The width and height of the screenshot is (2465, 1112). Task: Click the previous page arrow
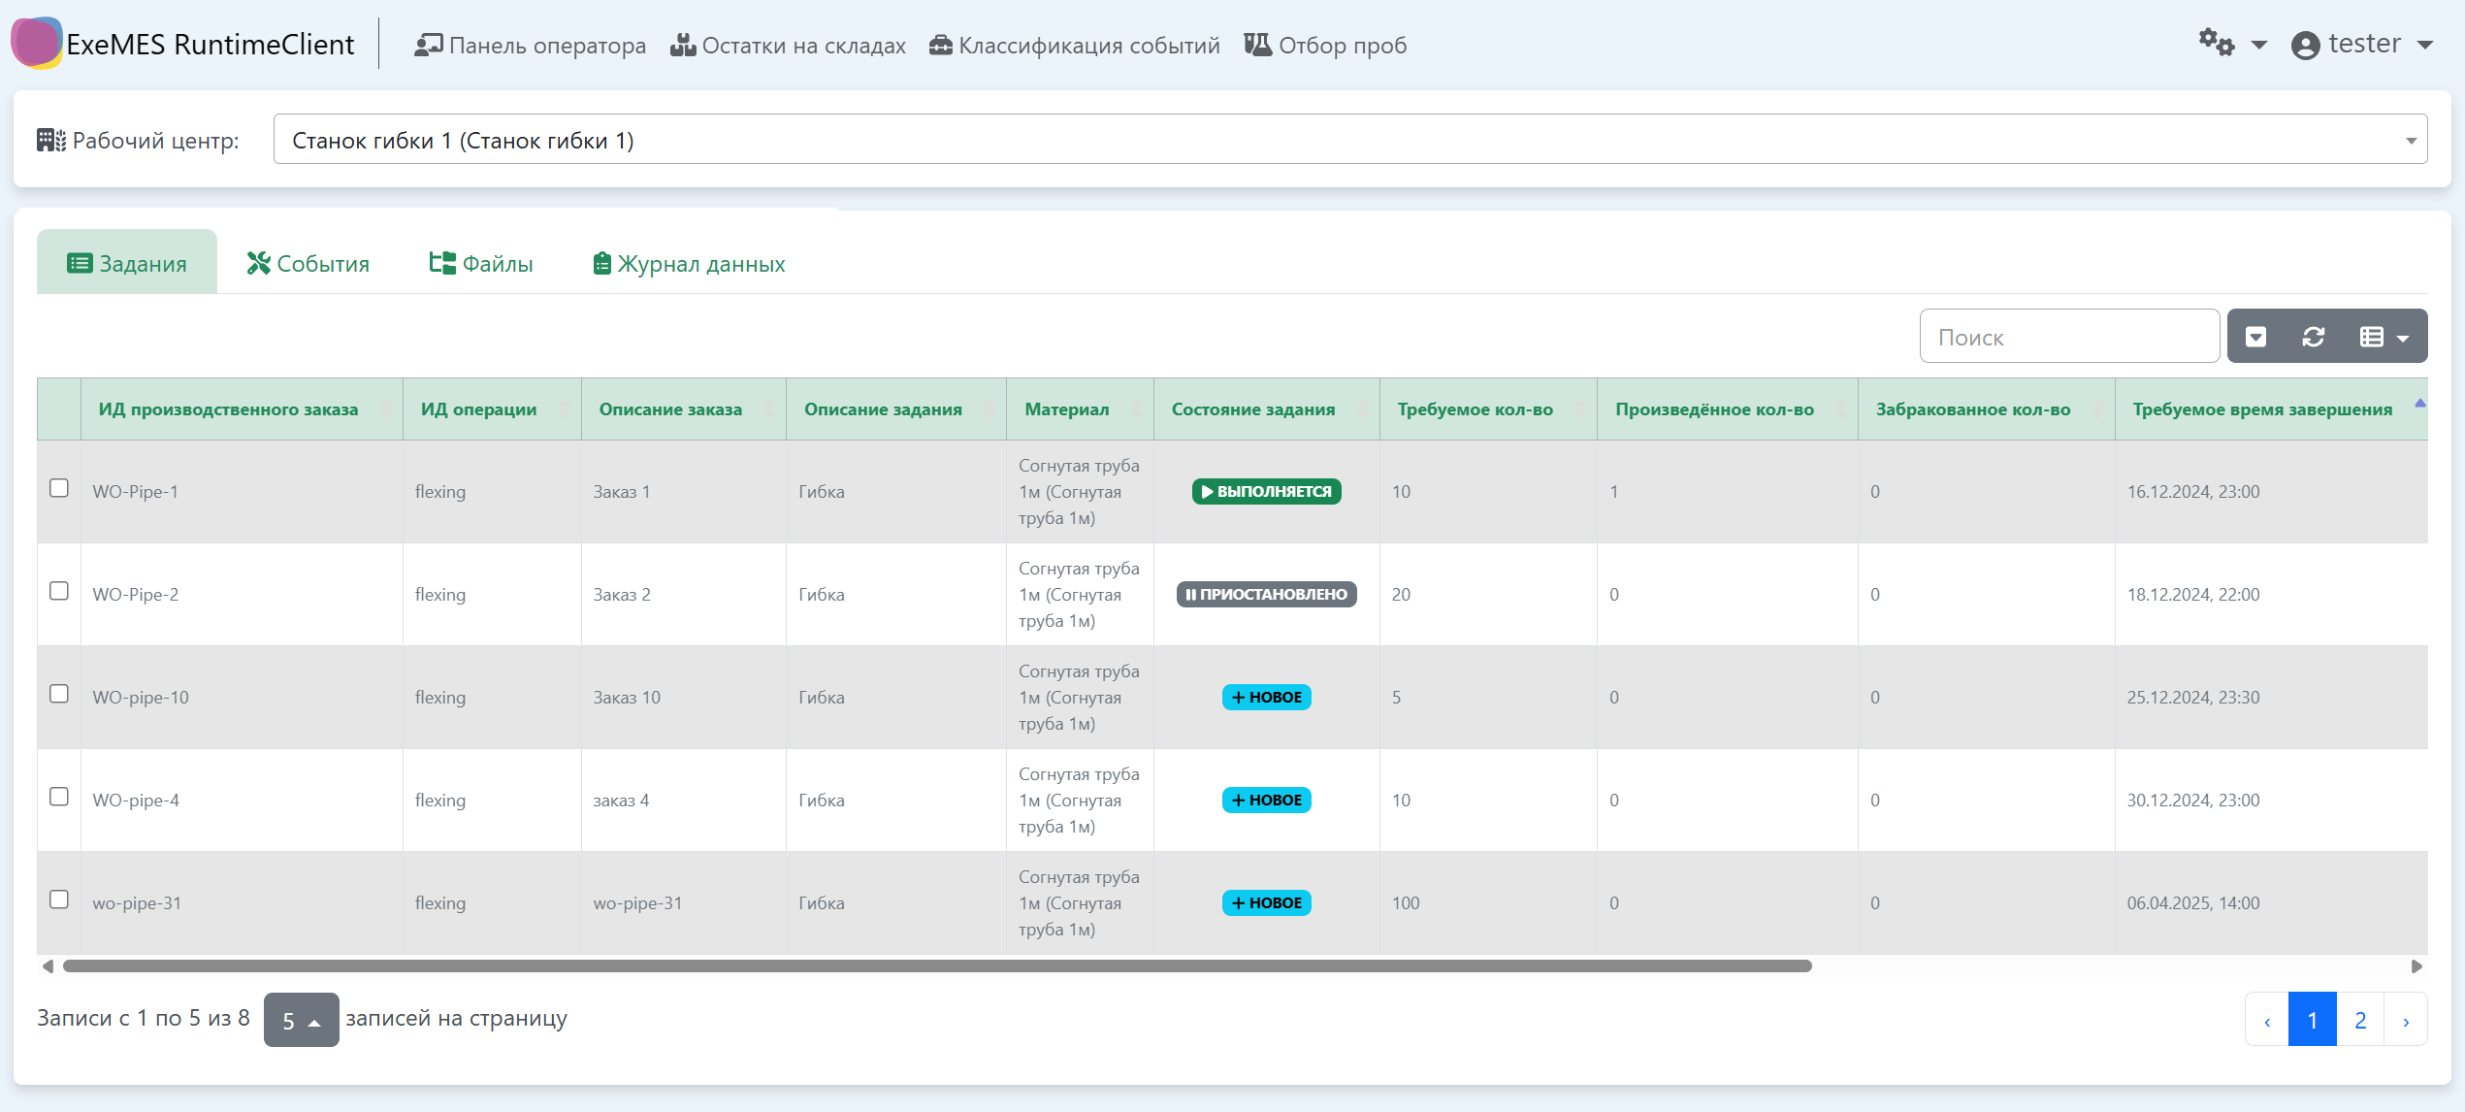pos(2267,1020)
